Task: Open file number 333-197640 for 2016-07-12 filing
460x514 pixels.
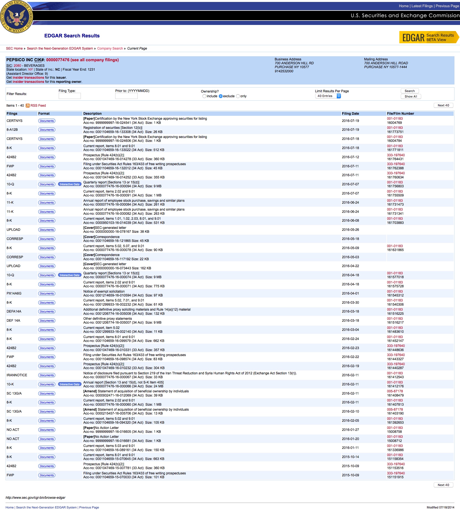Action: (396, 155)
